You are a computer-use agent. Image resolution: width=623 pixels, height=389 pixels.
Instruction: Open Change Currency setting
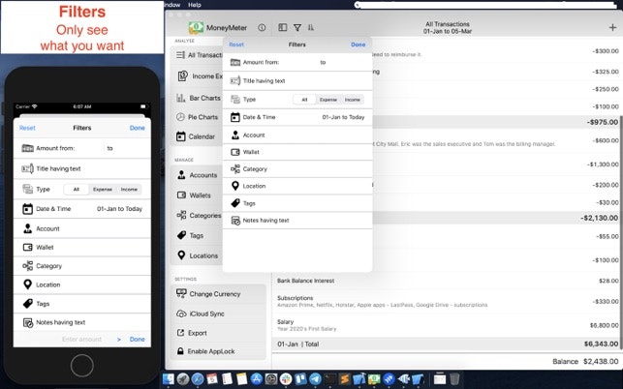coord(218,294)
